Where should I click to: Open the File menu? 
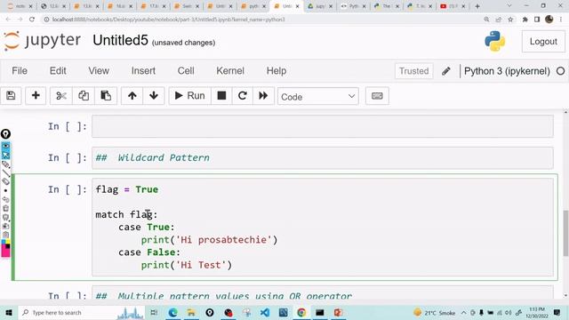pos(20,71)
